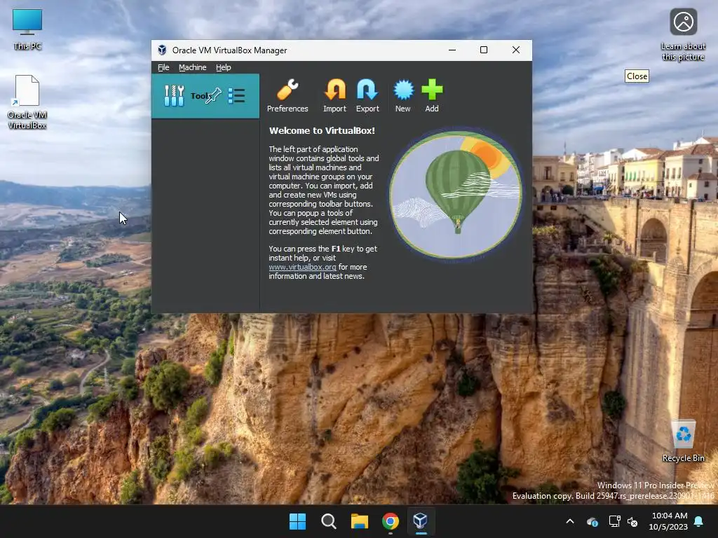Click the VirtualBox logo in title bar
This screenshot has width=718, height=538.
[x=162, y=50]
